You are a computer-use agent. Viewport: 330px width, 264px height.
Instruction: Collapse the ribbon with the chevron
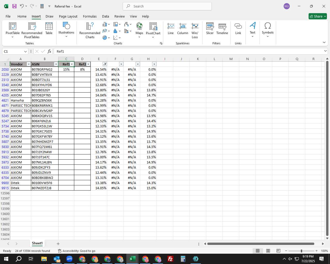click(324, 42)
